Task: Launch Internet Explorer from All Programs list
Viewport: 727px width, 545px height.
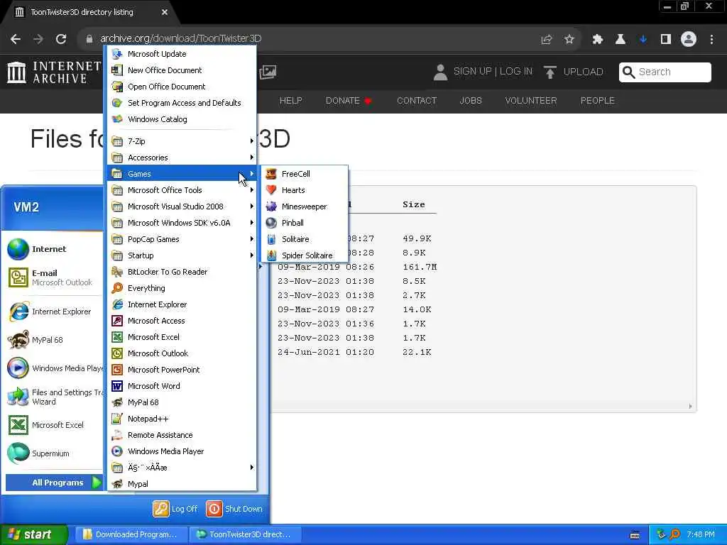Action: point(182,304)
